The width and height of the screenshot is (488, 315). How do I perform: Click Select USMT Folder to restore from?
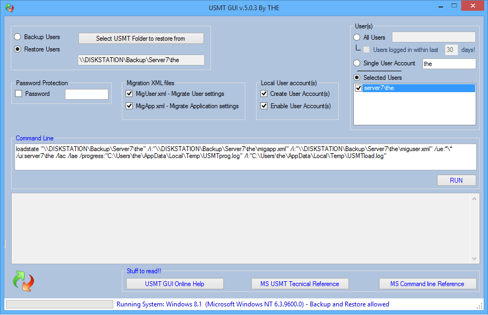click(141, 38)
